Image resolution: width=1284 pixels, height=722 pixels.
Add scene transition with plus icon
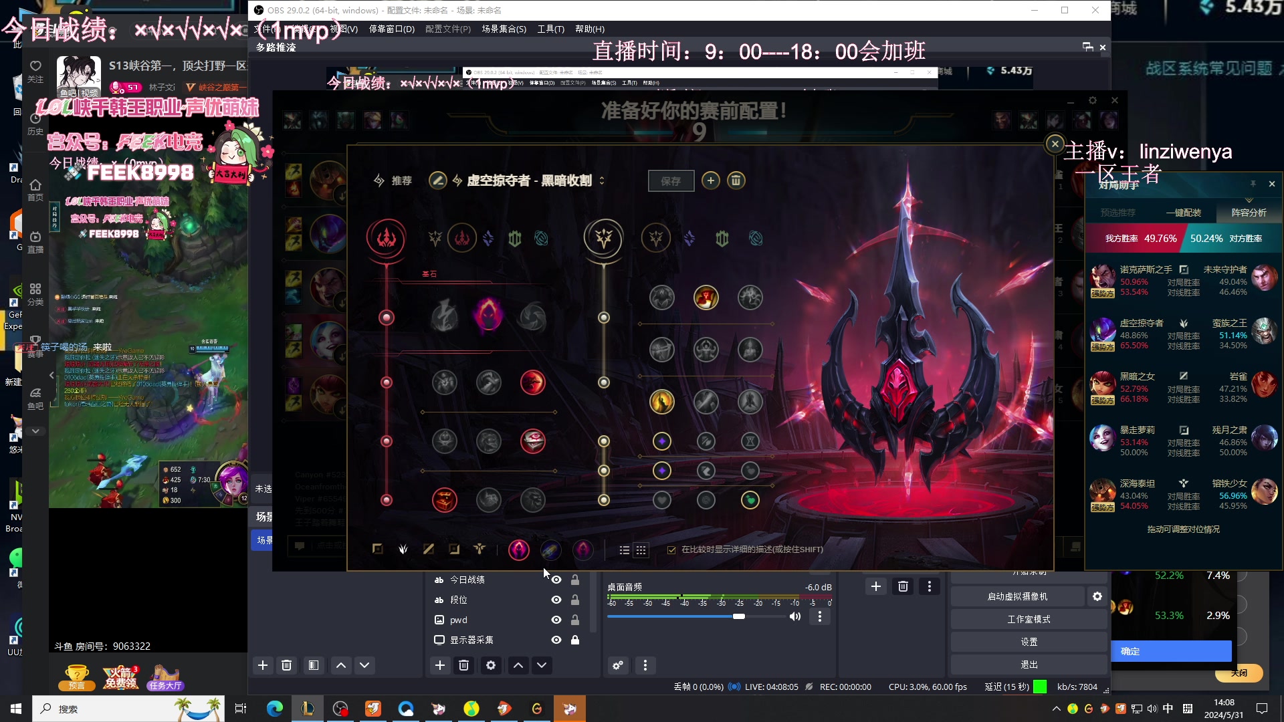876,586
